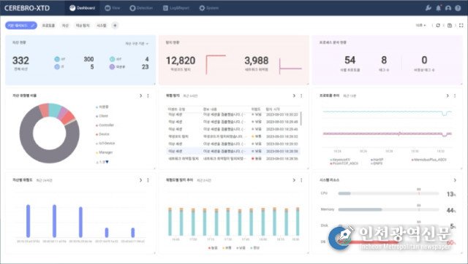Viewport: 468px width, 264px height.
Task: Expand 위험도별 탐지 추이 widget via chevron
Action: pos(294,180)
